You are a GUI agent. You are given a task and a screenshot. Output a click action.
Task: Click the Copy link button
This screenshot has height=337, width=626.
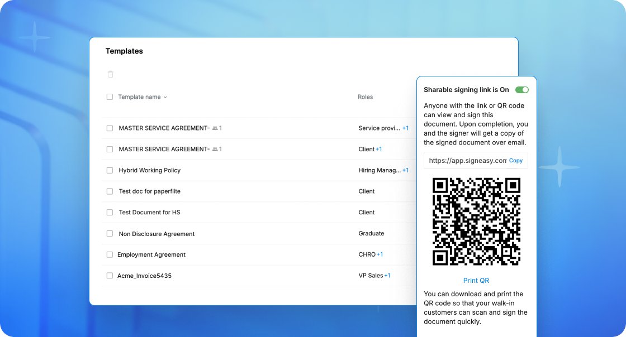pos(516,161)
